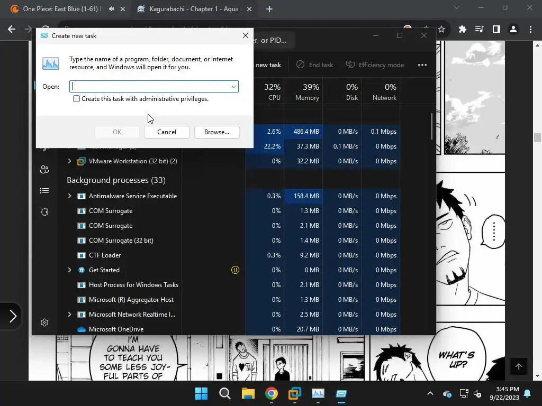The width and height of the screenshot is (542, 406).
Task: Go back in the browser
Action: click(x=12, y=30)
